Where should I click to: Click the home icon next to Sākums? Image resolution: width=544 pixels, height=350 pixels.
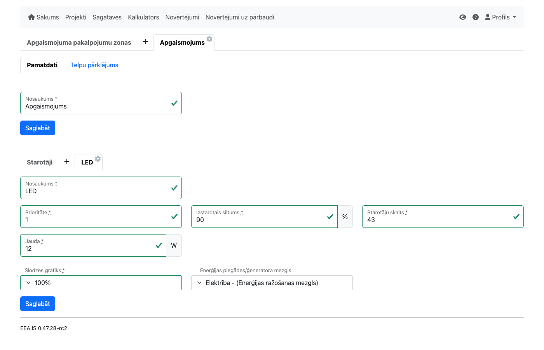(31, 17)
